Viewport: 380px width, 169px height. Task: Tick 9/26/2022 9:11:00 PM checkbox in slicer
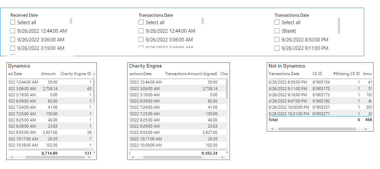[x=277, y=48]
